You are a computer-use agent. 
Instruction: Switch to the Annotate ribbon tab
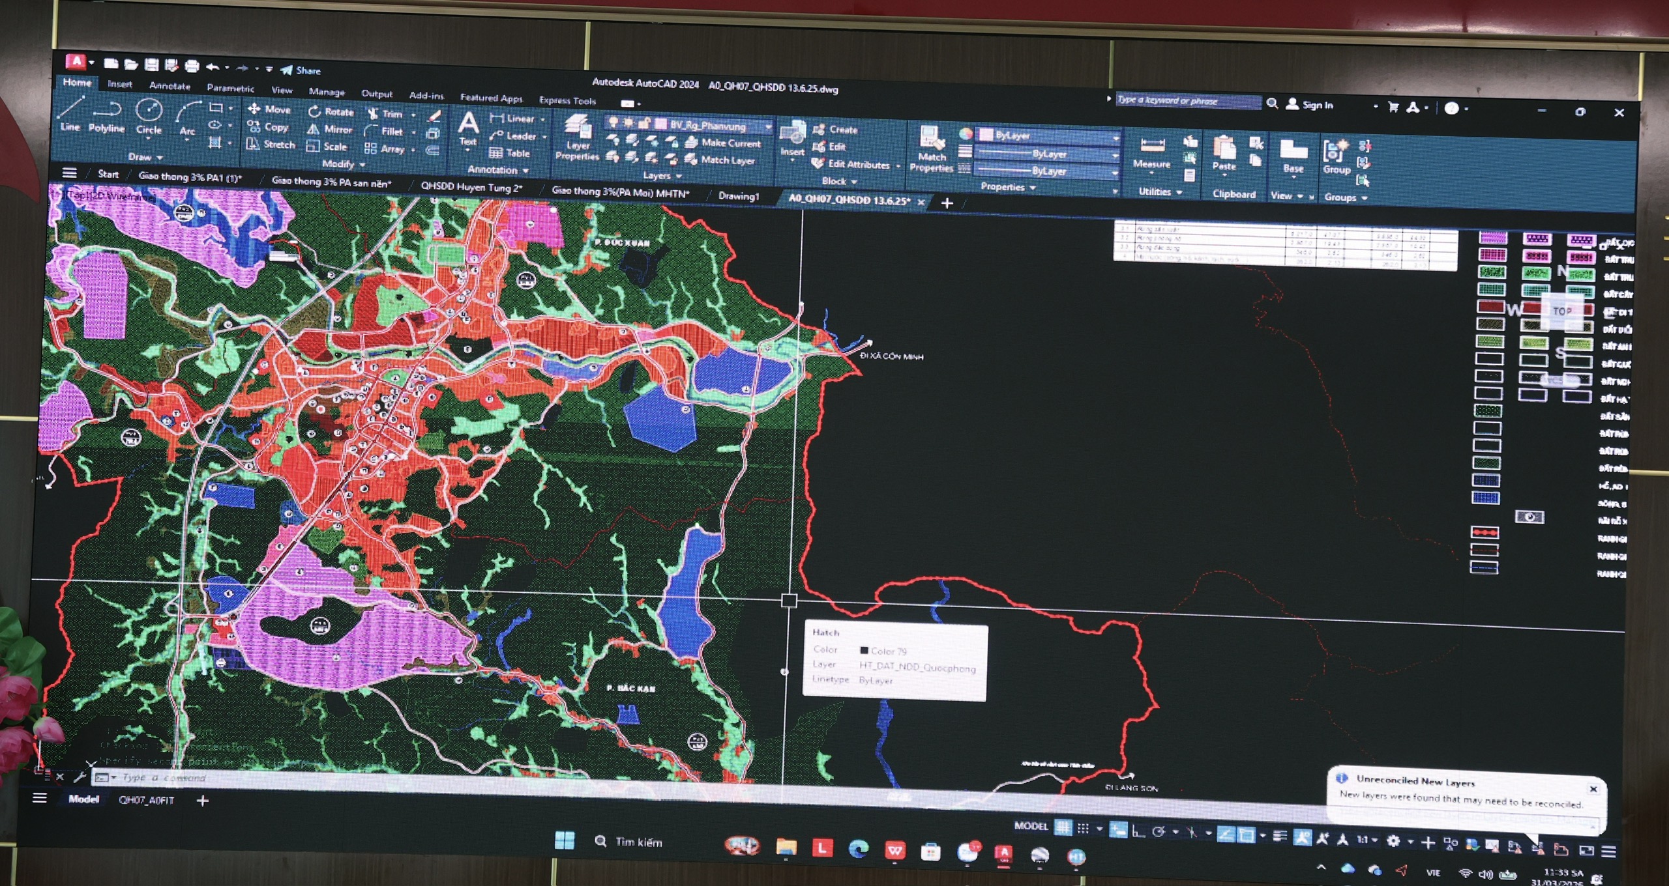170,85
